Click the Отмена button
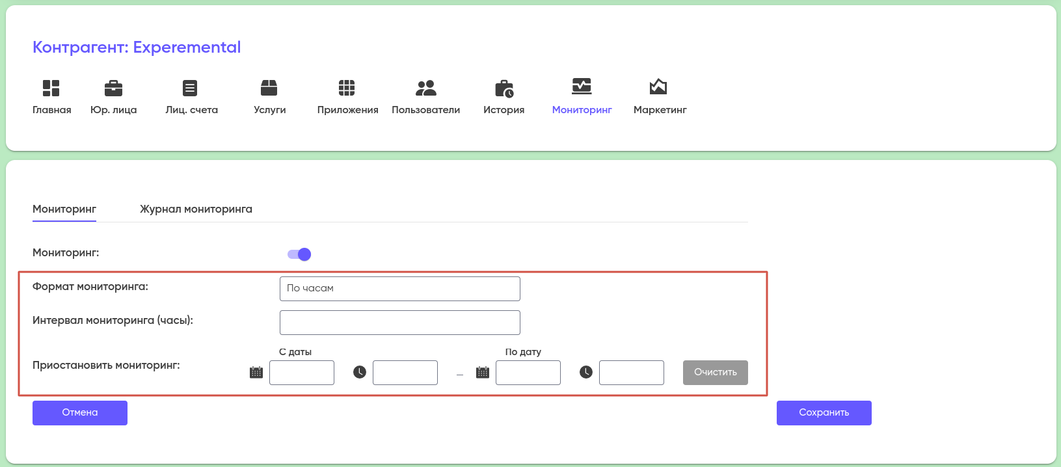 [x=80, y=413]
